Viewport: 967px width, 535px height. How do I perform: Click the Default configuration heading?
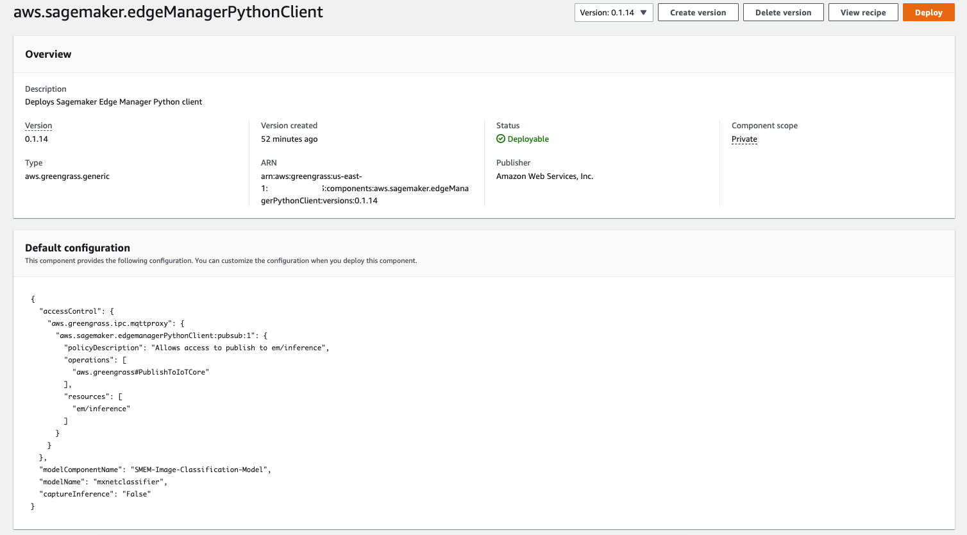click(78, 248)
